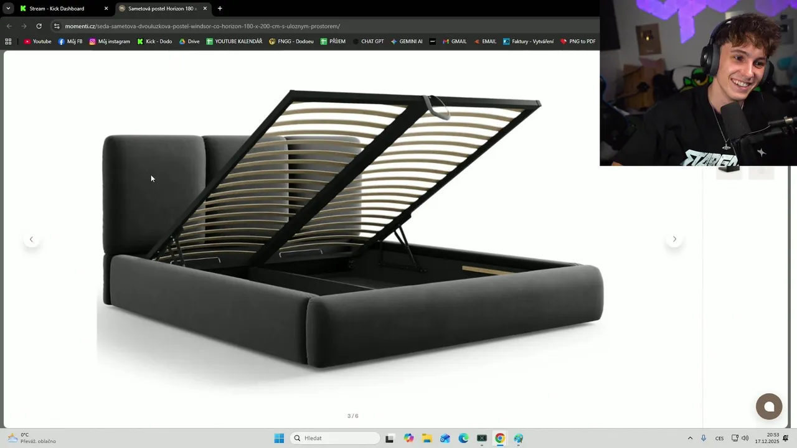Image resolution: width=797 pixels, height=448 pixels.
Task: Open the clock showing 20:53
Action: click(x=767, y=438)
